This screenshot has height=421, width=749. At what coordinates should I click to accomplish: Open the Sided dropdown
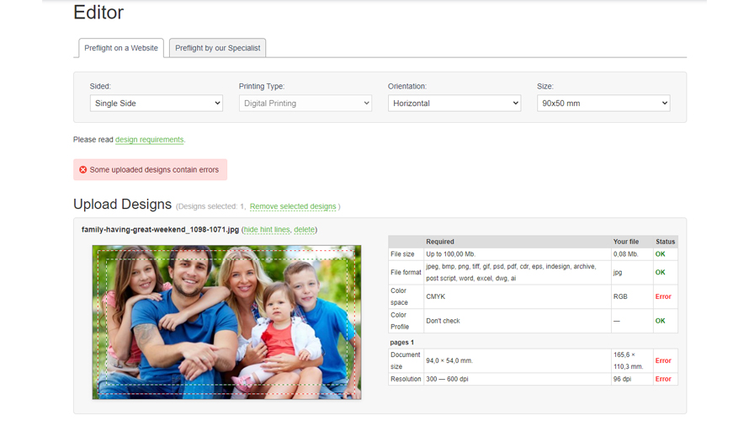point(157,104)
